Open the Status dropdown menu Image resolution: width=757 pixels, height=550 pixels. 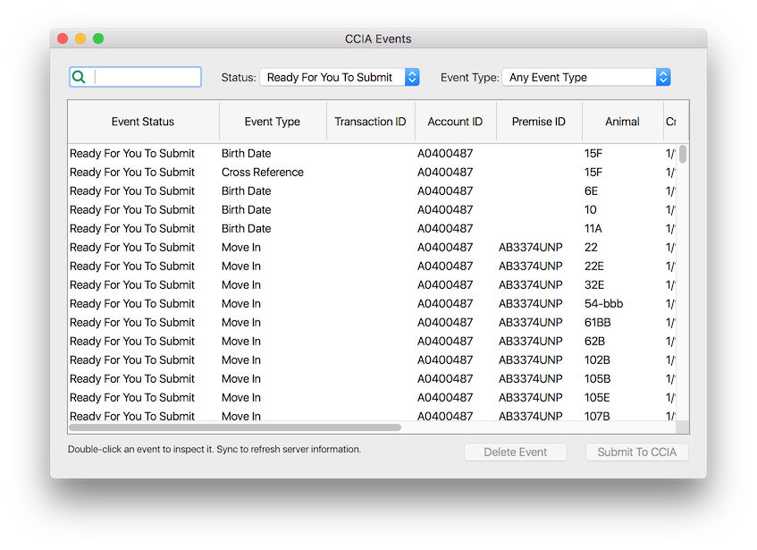click(339, 78)
